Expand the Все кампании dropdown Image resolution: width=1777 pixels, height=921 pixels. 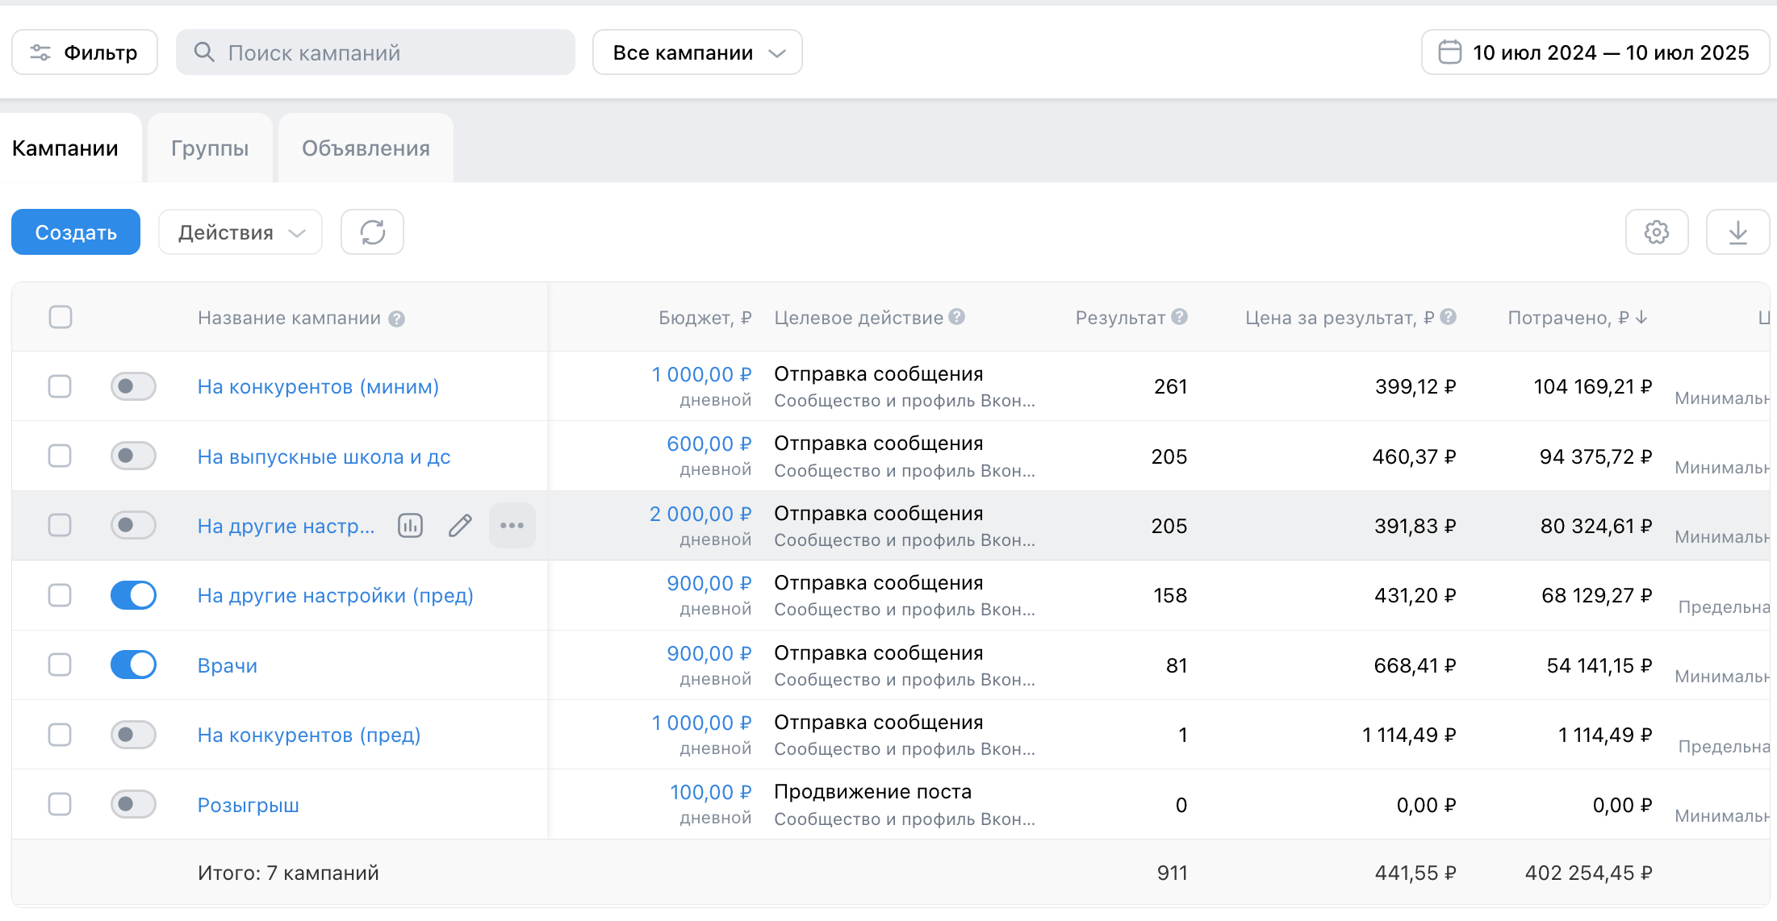(697, 52)
